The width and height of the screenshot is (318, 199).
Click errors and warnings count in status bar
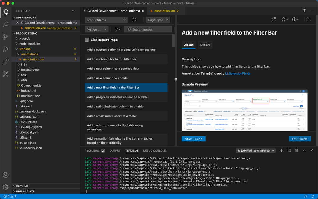(x=10, y=197)
